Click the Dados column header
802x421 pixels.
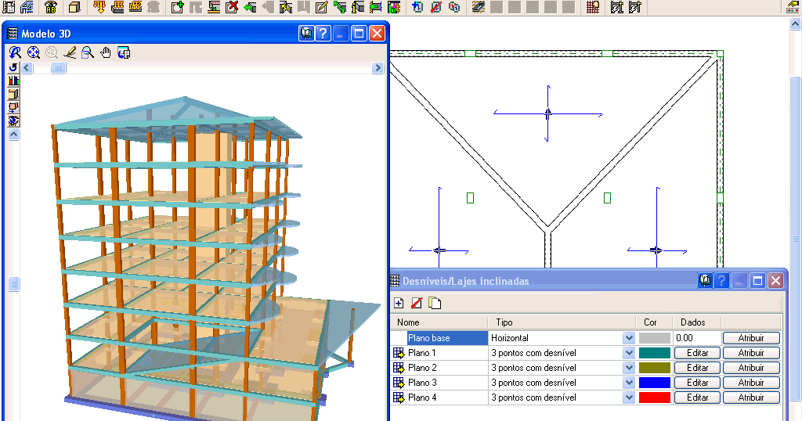pos(696,322)
